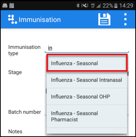Focus the Immunisation type text field

pos(87,48)
